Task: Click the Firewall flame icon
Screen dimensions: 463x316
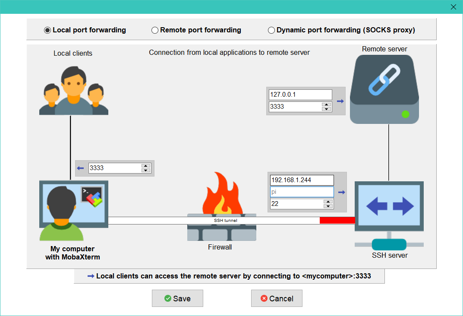Action: (221, 194)
